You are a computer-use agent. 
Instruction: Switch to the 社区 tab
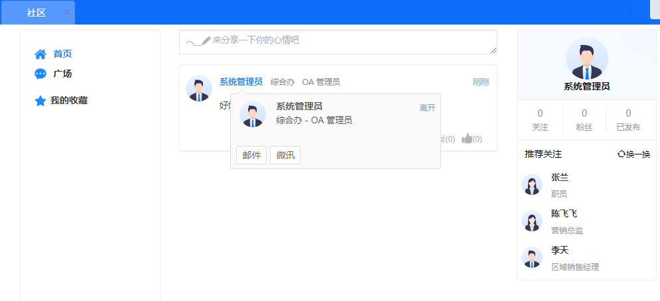[x=36, y=13]
